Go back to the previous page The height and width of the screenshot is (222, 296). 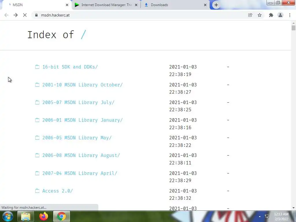point(6,15)
